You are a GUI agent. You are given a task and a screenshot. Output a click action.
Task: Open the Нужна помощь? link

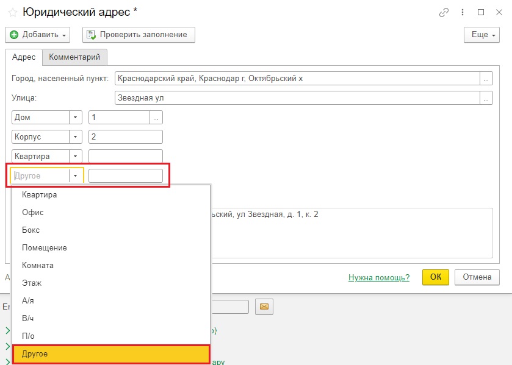click(379, 278)
